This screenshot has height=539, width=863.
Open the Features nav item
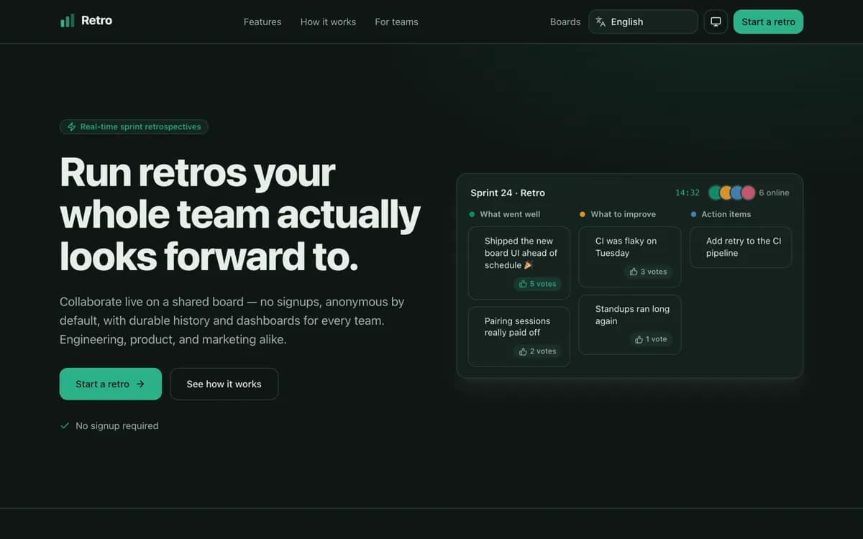point(262,22)
